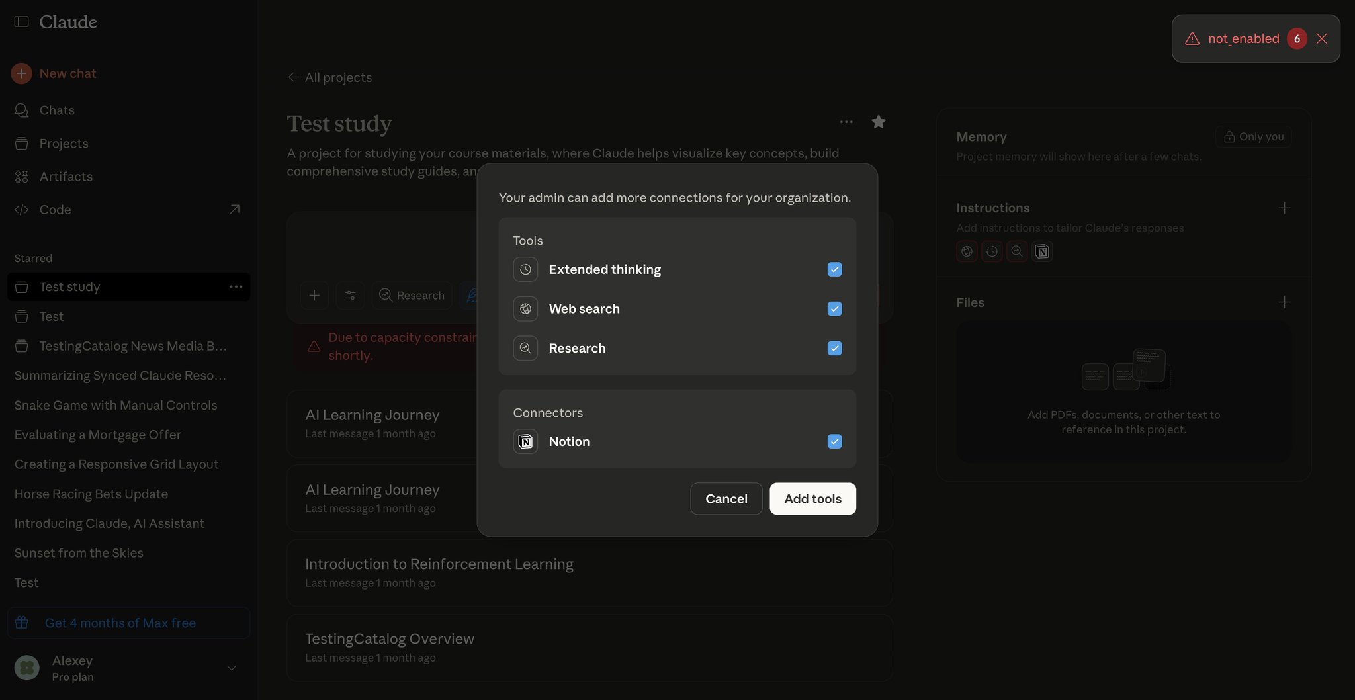Open TestingCatalog News Media project
Screen dimensions: 1355x700
pos(128,346)
